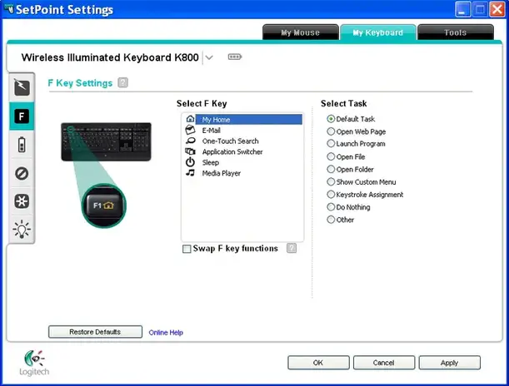Choose the Open Folder option
This screenshot has width=509, height=386.
[x=331, y=169]
